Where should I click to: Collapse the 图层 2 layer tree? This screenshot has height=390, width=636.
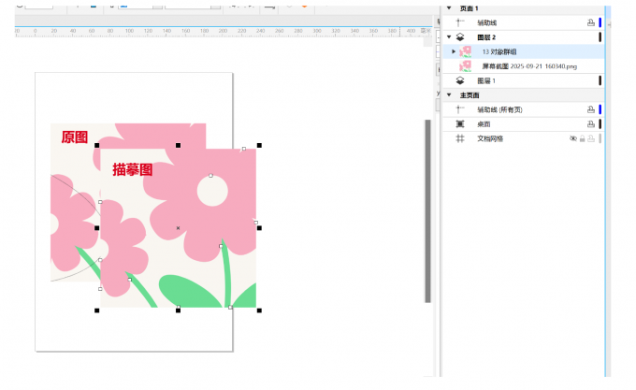point(448,36)
